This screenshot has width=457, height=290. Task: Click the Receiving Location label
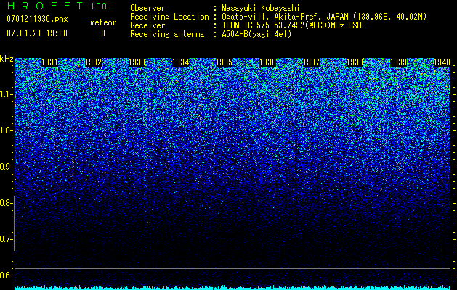[x=169, y=17]
